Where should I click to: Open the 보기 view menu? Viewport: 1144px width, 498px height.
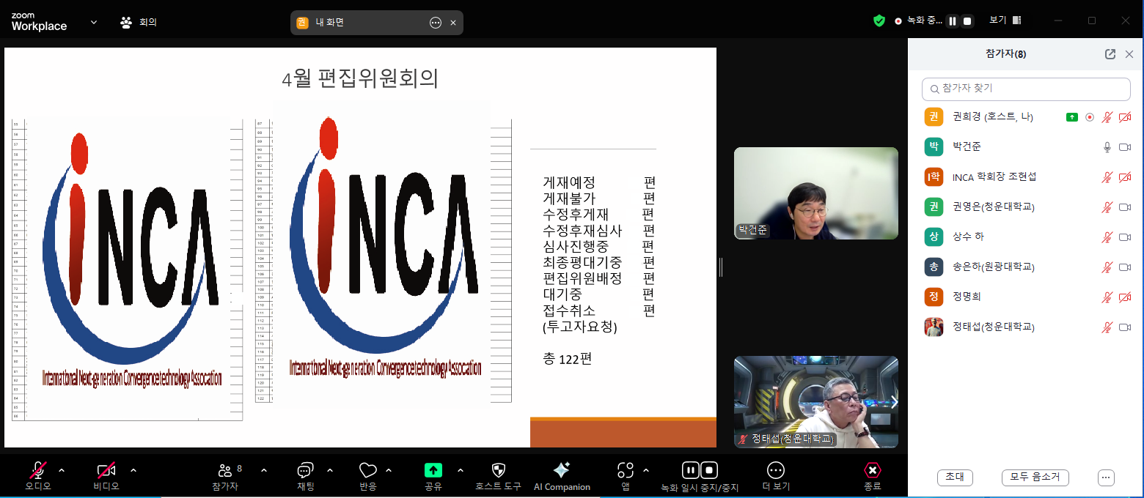tap(1005, 21)
